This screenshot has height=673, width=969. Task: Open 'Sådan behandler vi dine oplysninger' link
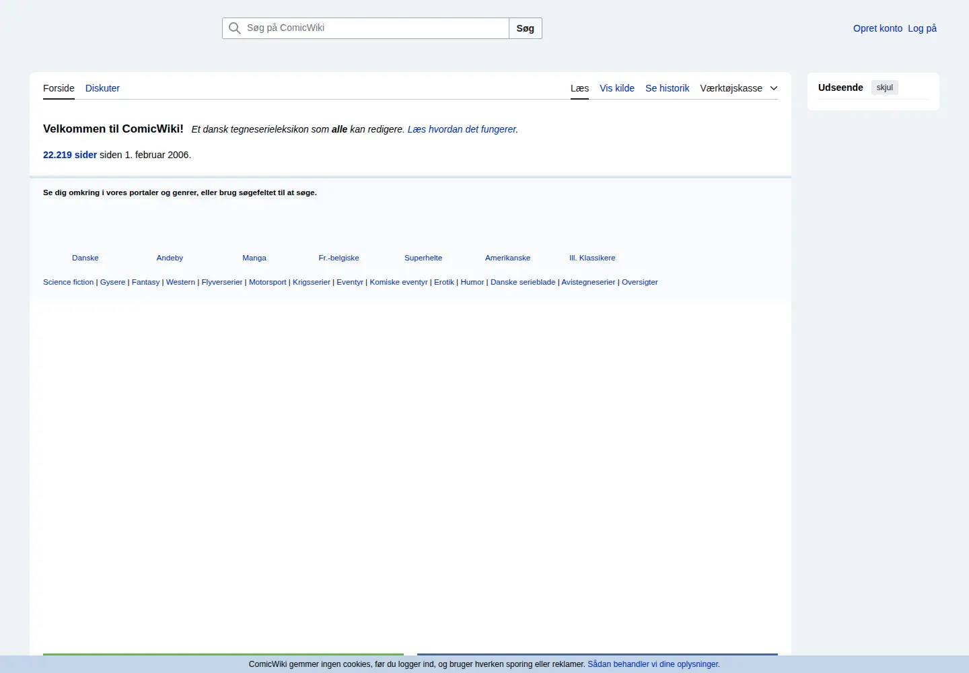(x=653, y=664)
